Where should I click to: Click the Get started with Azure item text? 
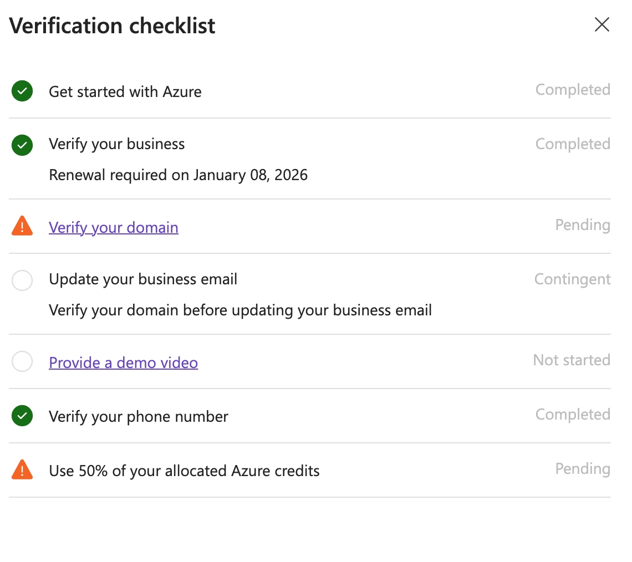click(x=125, y=92)
